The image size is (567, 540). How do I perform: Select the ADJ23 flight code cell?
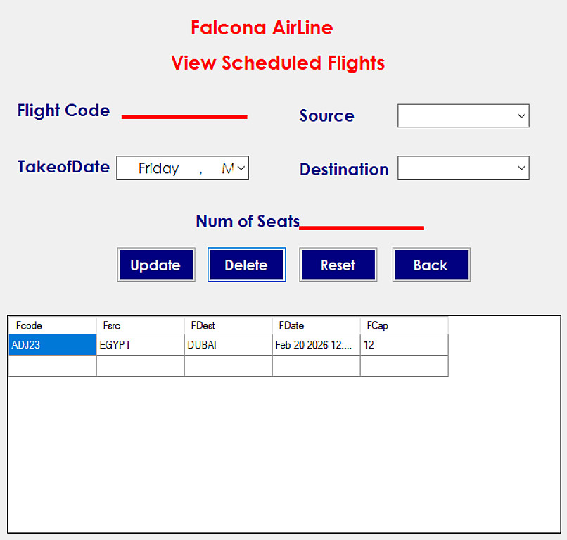(52, 345)
